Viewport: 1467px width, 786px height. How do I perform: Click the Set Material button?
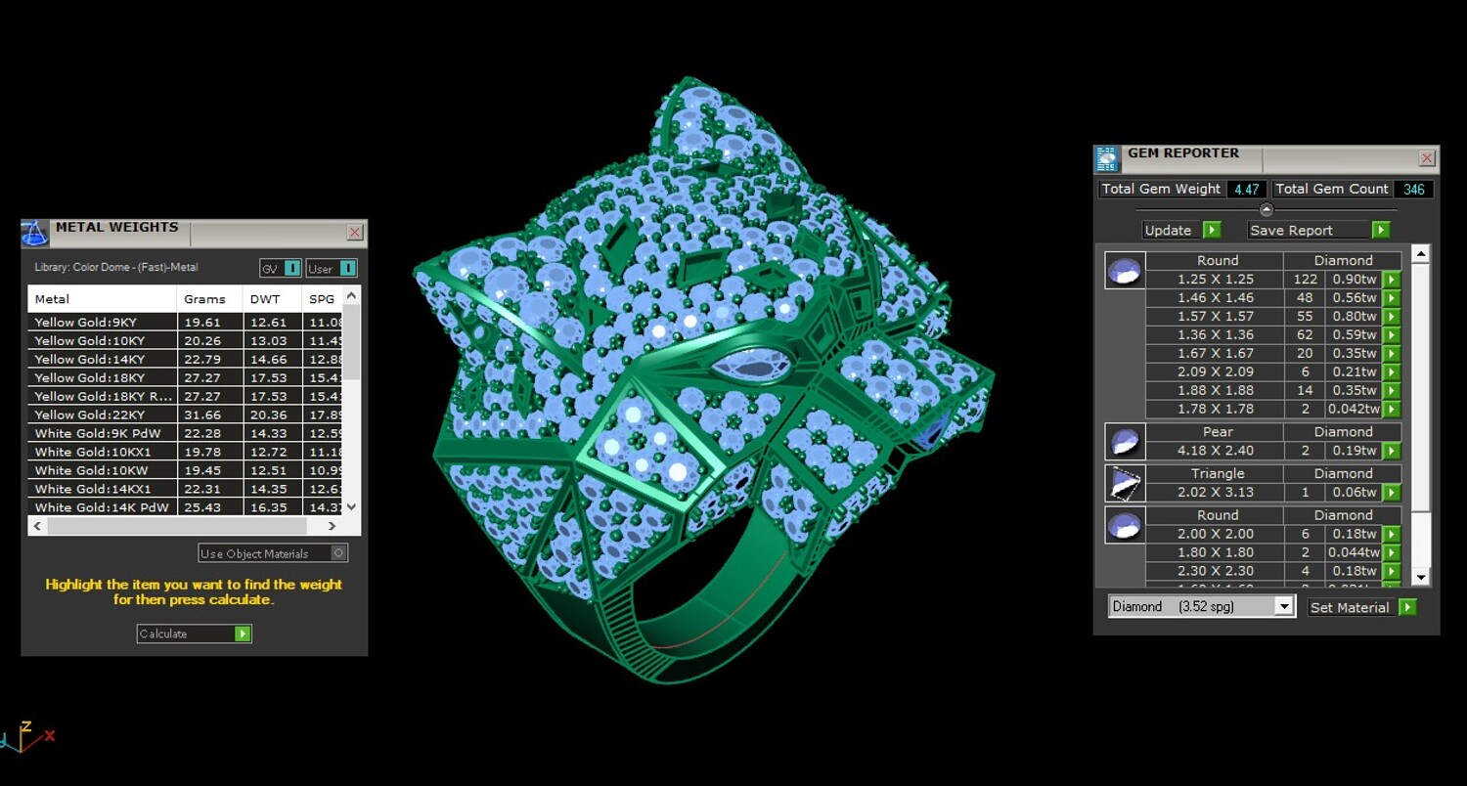tap(1362, 607)
